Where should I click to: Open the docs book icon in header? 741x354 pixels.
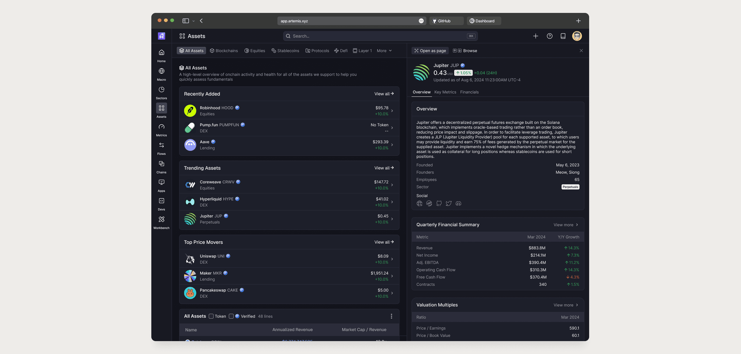click(x=563, y=36)
